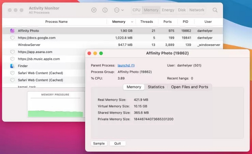Image resolution: width=252 pixels, height=154 pixels.
Task: Close the Affinity Photo info window
Action: 89,53
